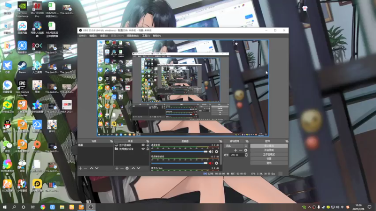Adjust desktop audio volume slider
Viewport: 376px width, 211px height.
[179, 151]
